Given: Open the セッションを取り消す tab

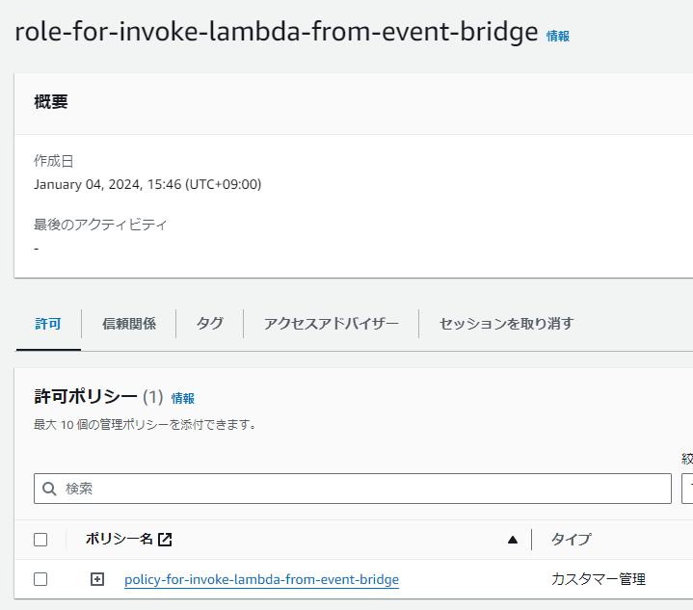Looking at the screenshot, I should point(506,324).
